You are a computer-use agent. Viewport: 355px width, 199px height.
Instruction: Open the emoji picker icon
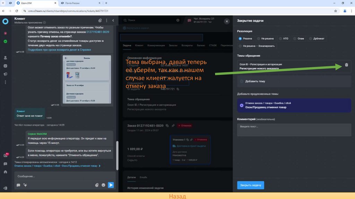pos(103,185)
